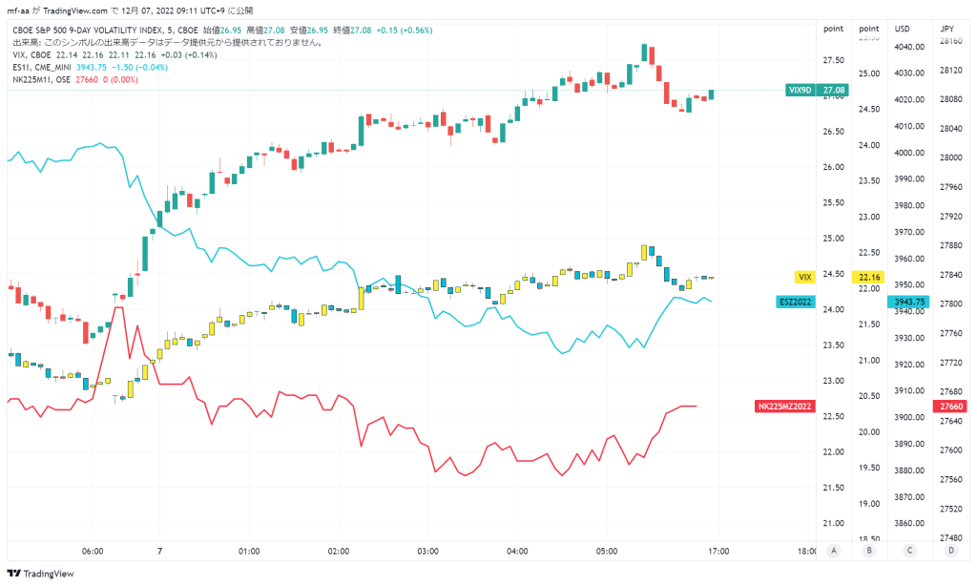
Task: Click the red NK225MZ2022 price label
Action: (784, 407)
